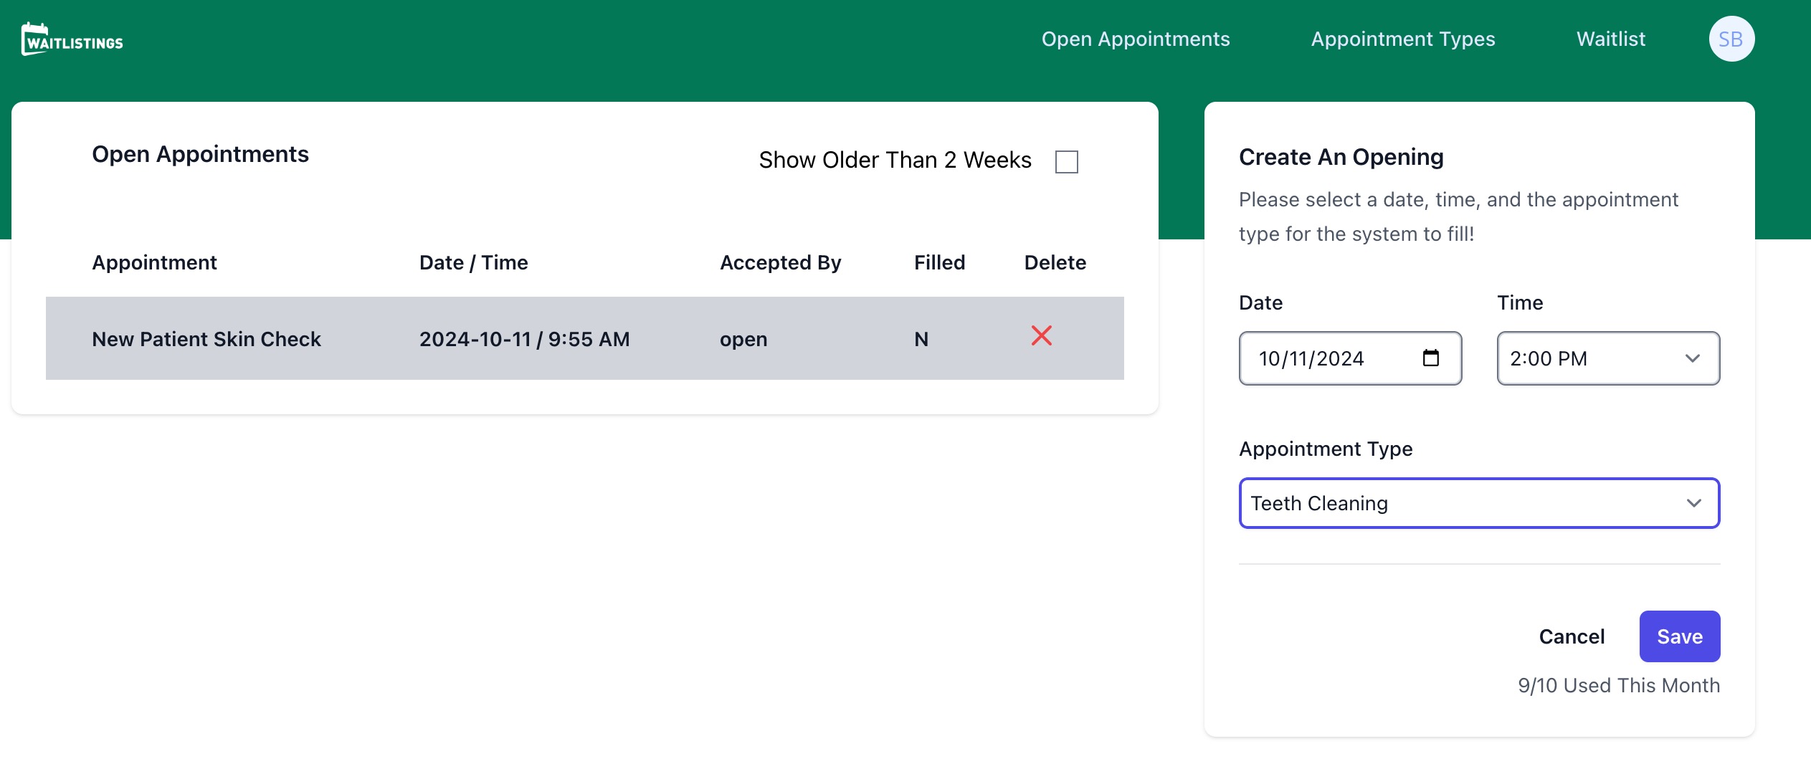1811x774 pixels.
Task: Cancel creating the opening
Action: click(1571, 636)
